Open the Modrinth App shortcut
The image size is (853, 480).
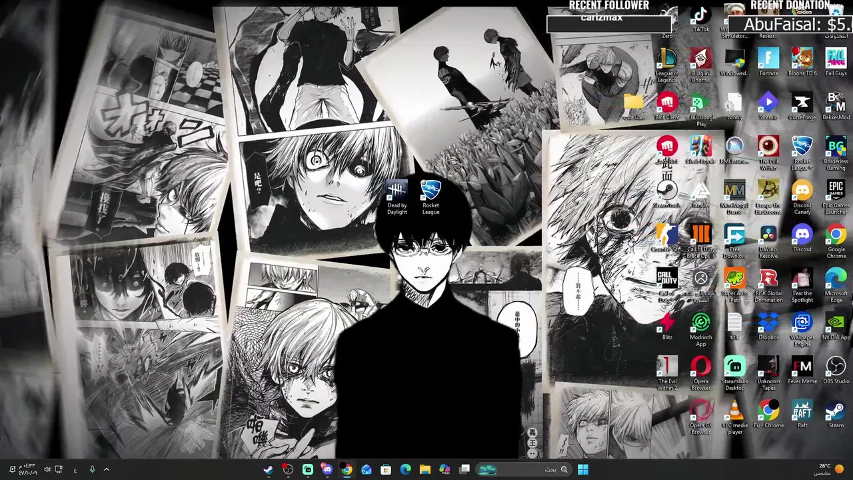point(701,329)
